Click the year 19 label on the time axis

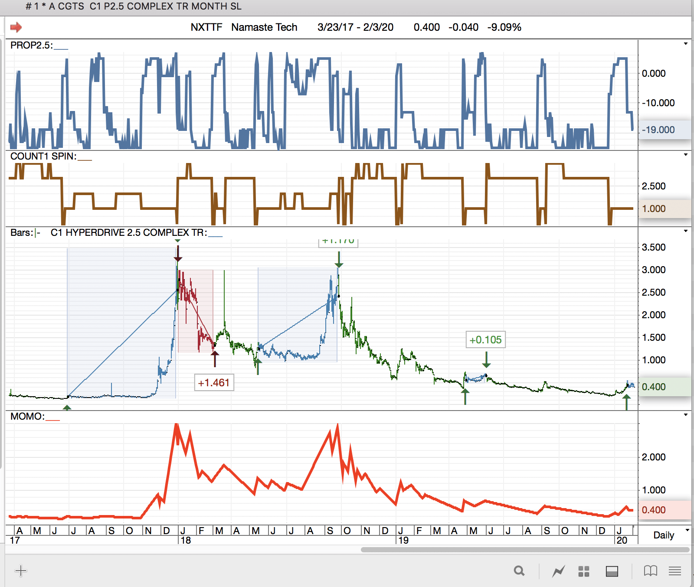pos(403,540)
